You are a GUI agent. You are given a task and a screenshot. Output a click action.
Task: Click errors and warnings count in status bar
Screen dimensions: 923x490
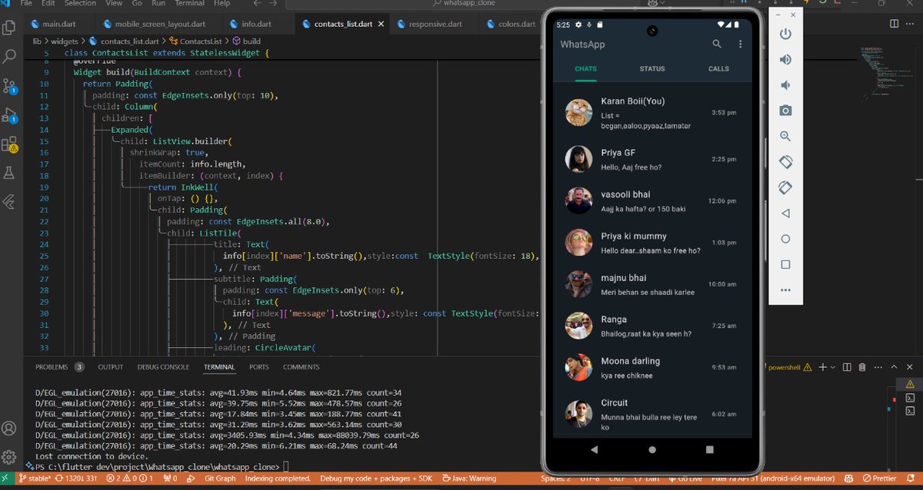[x=129, y=478]
